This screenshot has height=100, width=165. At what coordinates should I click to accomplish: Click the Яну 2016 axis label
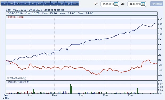tap(6, 97)
